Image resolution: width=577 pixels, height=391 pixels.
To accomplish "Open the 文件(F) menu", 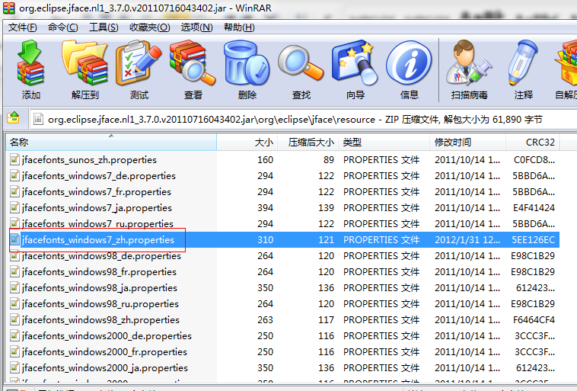I will [x=22, y=27].
